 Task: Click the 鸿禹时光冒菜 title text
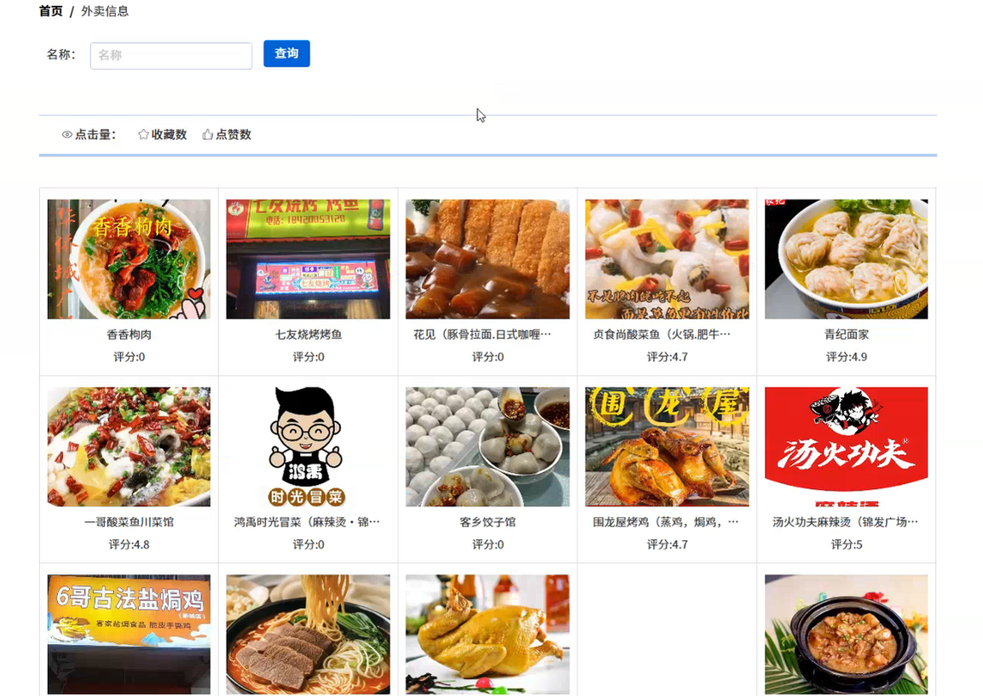pos(307,522)
